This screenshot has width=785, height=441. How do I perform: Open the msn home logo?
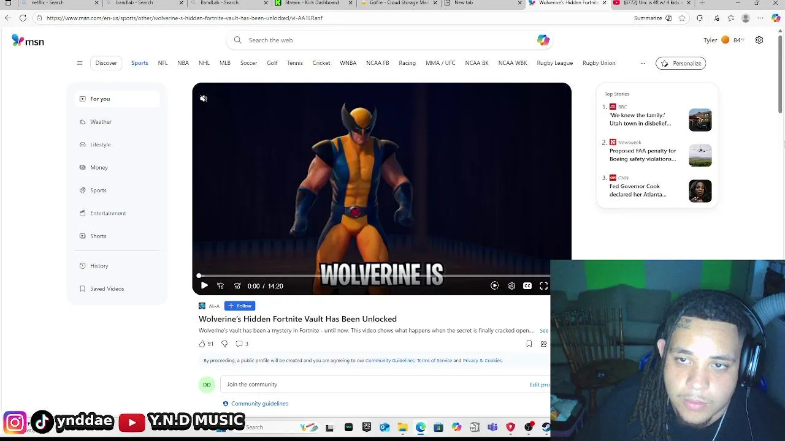coord(28,41)
